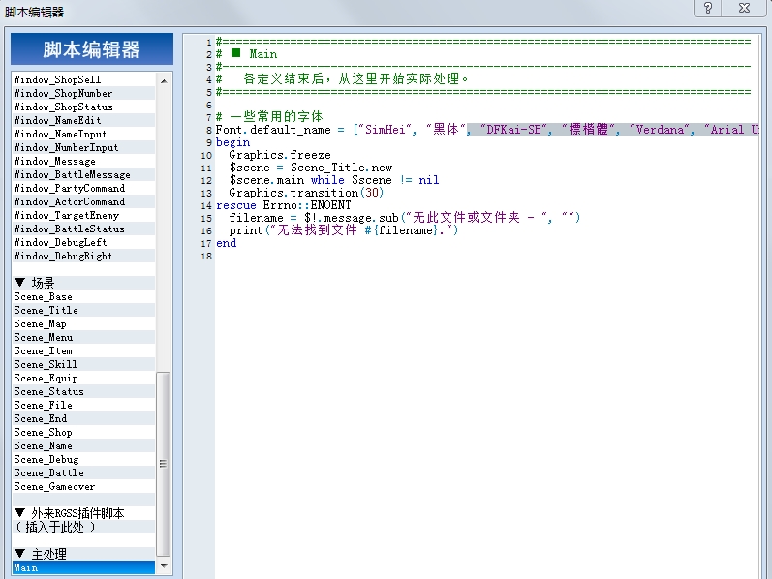Screen dimensions: 772x579
Task: Click the filename = $!.message.sub line
Action: point(404,218)
